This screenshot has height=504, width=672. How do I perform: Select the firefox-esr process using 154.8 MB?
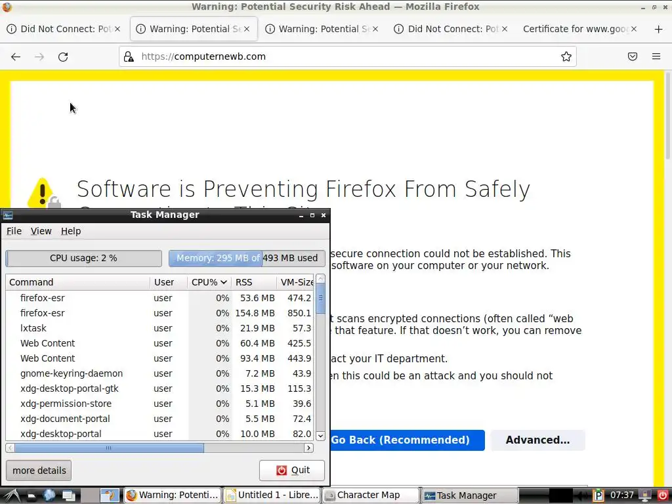(159, 313)
